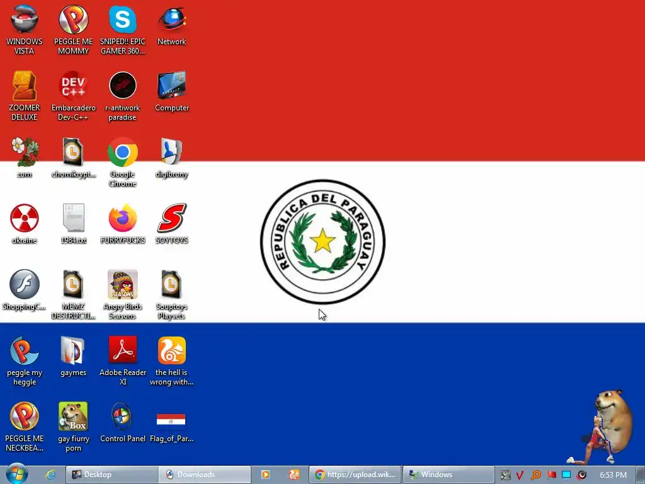Click the media player taskbar icon
Viewport: 645px width, 484px height.
266,475
